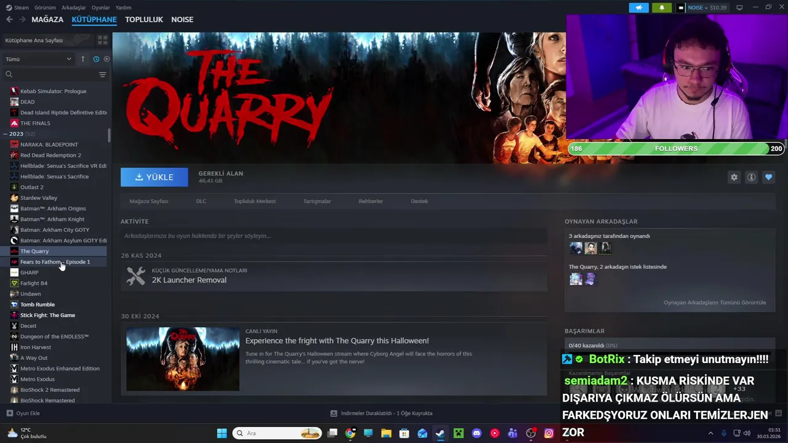Open File Explorer from the taskbar
788x443 pixels.
pyautogui.click(x=386, y=433)
